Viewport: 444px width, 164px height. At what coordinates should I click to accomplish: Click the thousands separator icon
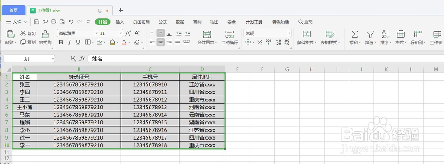[x=269, y=42]
